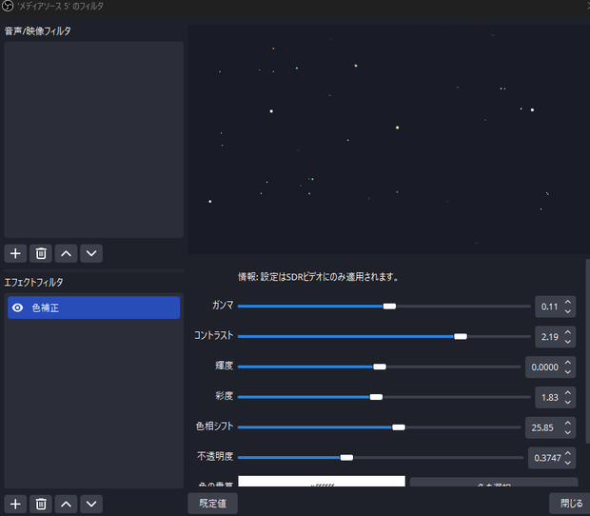Move effect filter up in the list

click(x=66, y=504)
